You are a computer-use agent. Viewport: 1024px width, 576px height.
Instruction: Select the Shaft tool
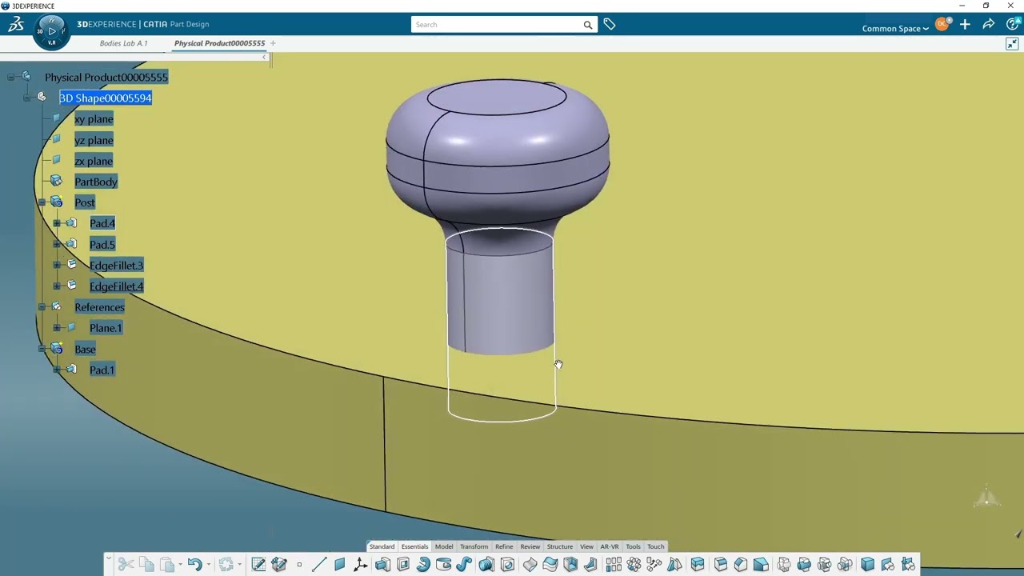point(423,565)
